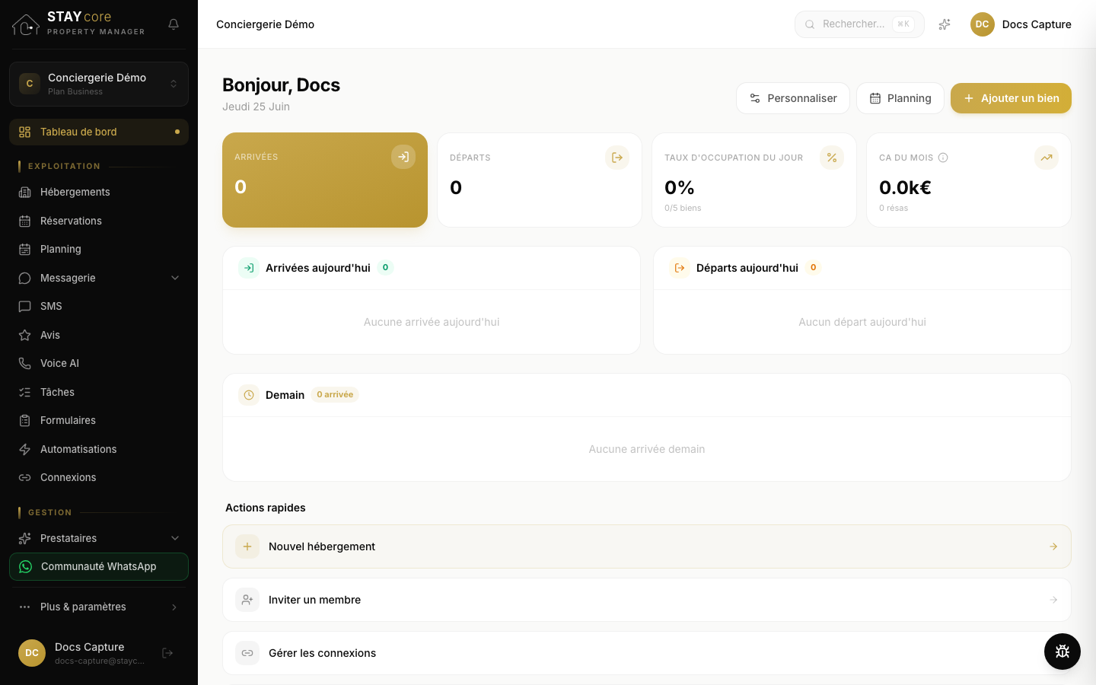The width and height of the screenshot is (1096, 685).
Task: Open Formulaires in the sidebar
Action: 99,420
